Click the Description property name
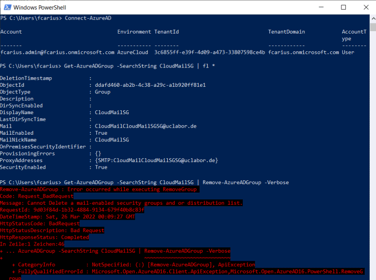 coord(17,99)
